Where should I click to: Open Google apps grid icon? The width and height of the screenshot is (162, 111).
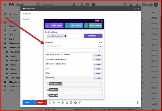(137, 4)
